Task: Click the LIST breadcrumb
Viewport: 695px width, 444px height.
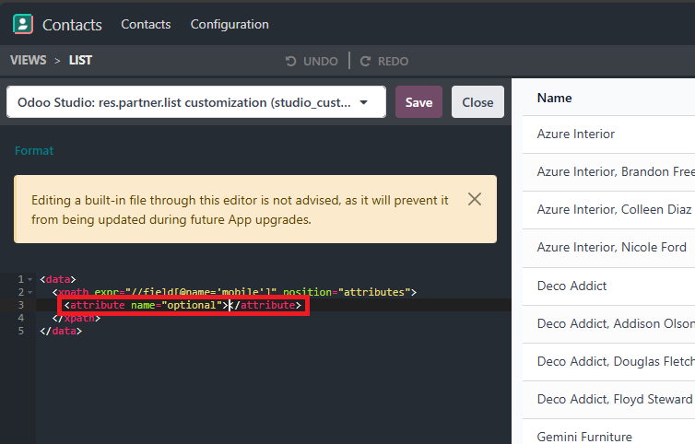Action: click(x=80, y=60)
